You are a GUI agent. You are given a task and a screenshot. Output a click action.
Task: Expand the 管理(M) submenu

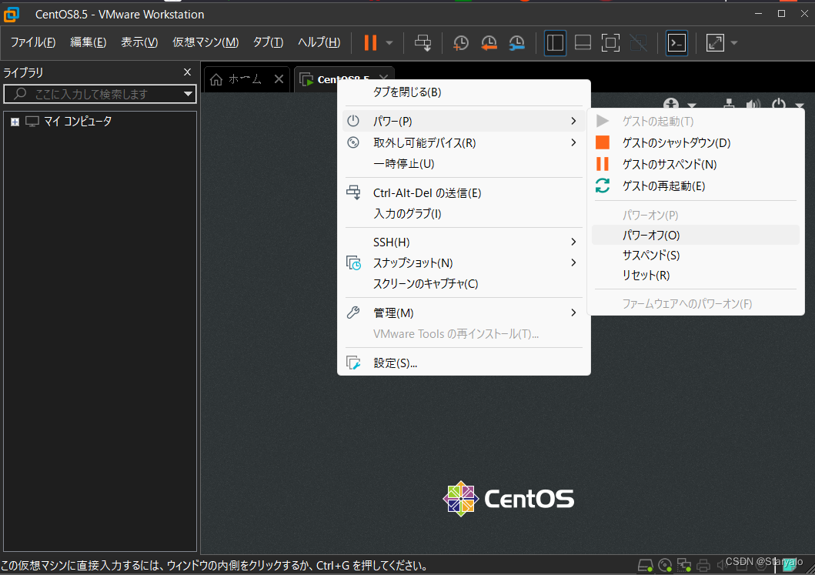click(463, 313)
